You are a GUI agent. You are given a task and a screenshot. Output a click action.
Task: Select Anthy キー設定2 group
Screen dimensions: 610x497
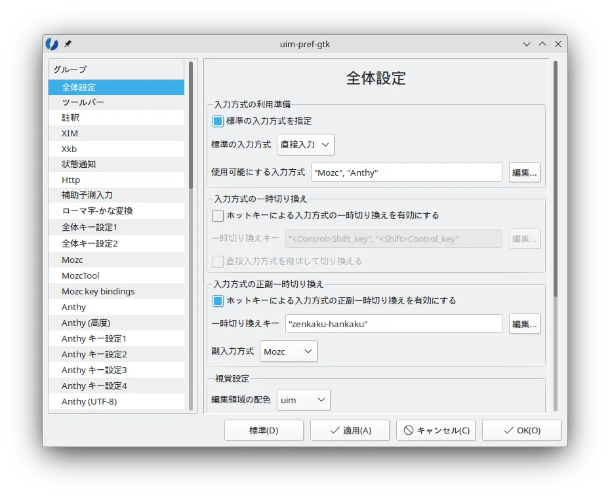(116, 354)
